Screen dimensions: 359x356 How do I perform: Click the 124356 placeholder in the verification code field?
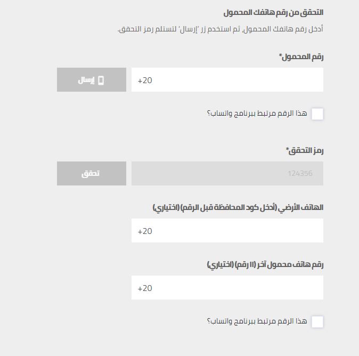coord(300,174)
